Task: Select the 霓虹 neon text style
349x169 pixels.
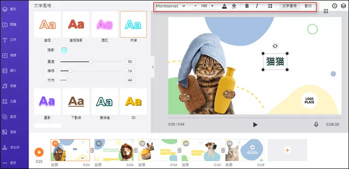Action: [104, 24]
